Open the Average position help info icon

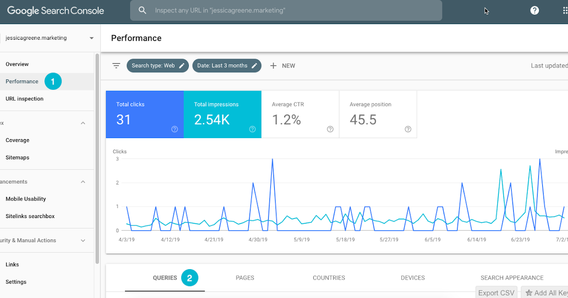408,129
